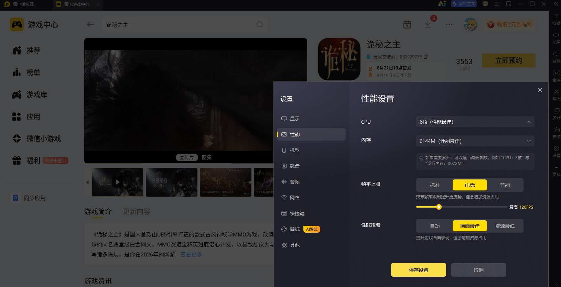Click the FPS limit slider handle
This screenshot has height=287, width=561.
[x=439, y=207]
